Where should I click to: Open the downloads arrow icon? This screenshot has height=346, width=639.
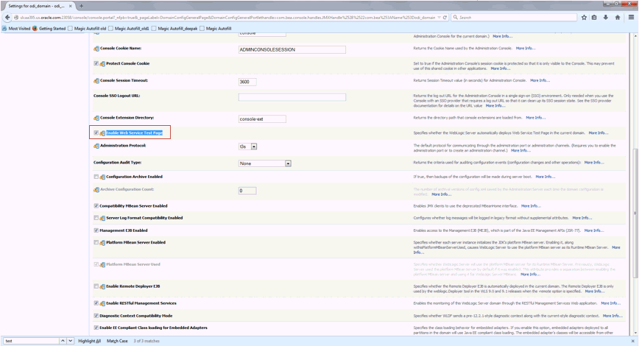point(606,18)
